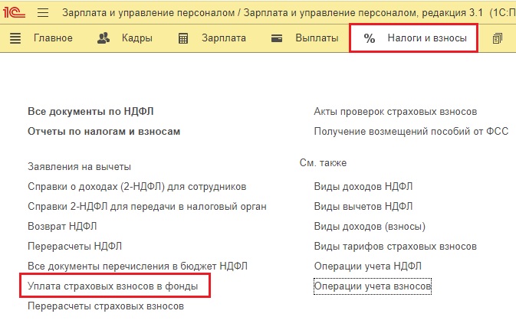Switch to the Кадры section
This screenshot has width=516, height=327.
(137, 38)
